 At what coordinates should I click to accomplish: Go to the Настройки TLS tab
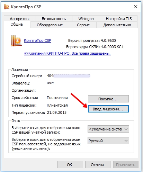(119, 19)
